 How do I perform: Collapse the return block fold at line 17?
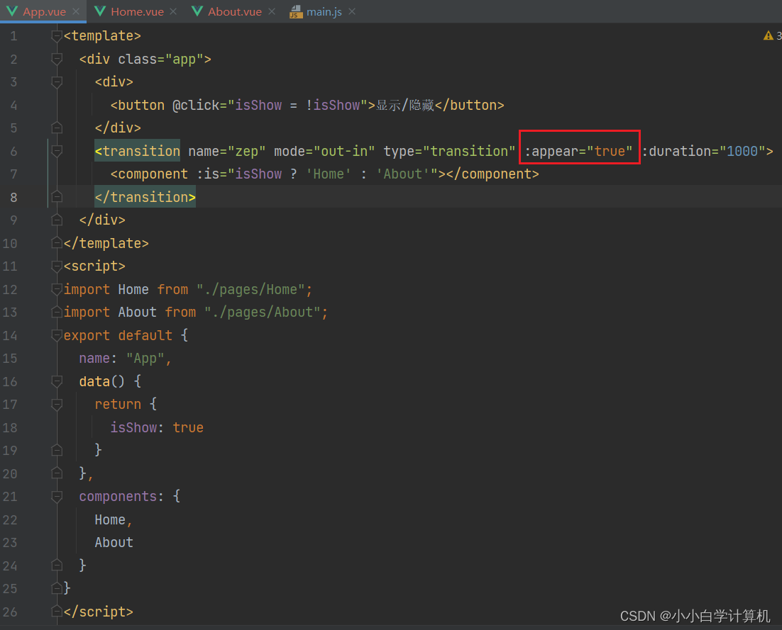(x=57, y=404)
